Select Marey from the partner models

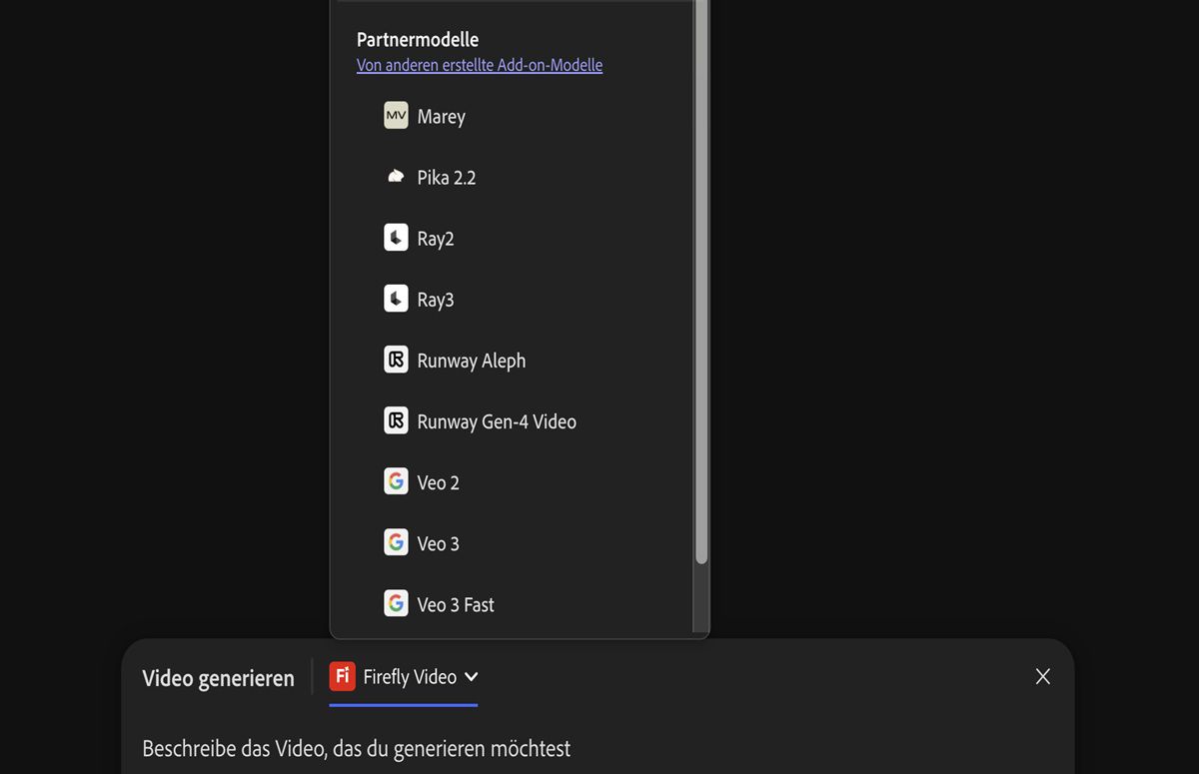(441, 117)
